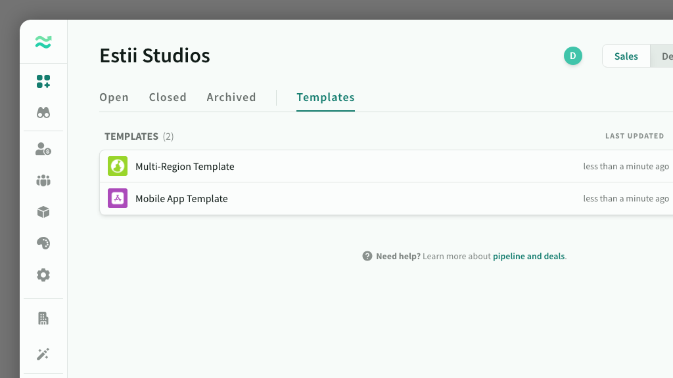Click the green wave logo icon
Image resolution: width=673 pixels, height=378 pixels.
(x=43, y=43)
